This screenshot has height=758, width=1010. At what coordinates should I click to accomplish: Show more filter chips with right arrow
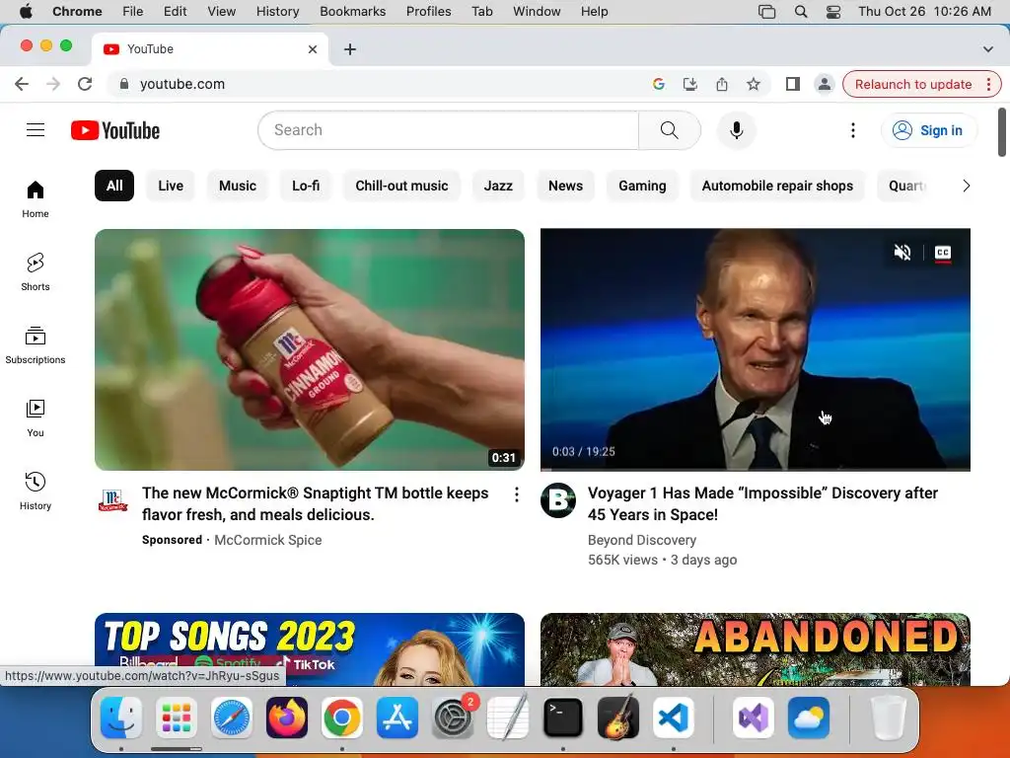966,186
